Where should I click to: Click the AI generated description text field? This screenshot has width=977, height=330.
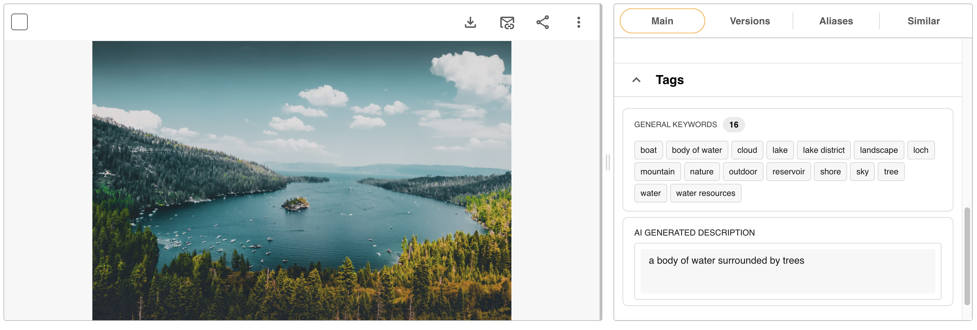[x=787, y=271]
